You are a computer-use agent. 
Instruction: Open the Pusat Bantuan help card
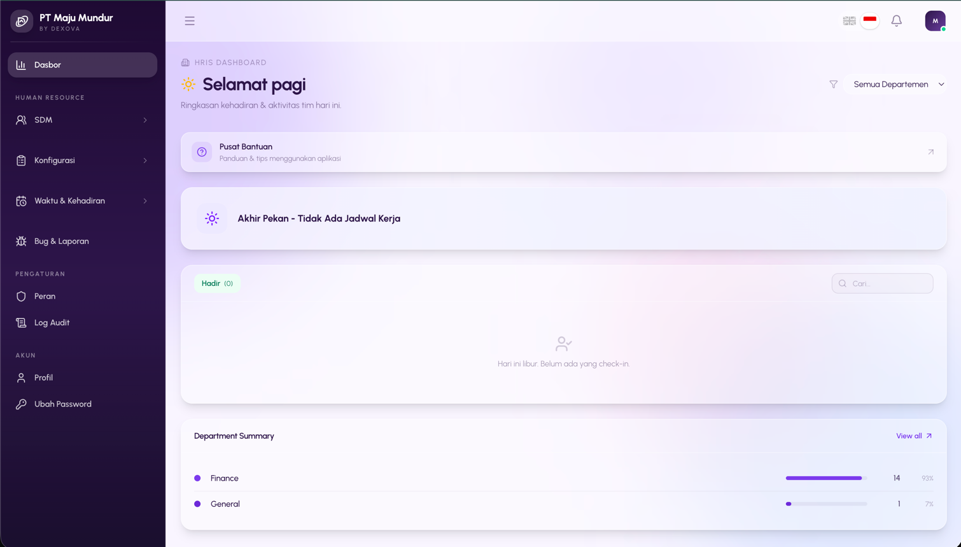coord(563,152)
